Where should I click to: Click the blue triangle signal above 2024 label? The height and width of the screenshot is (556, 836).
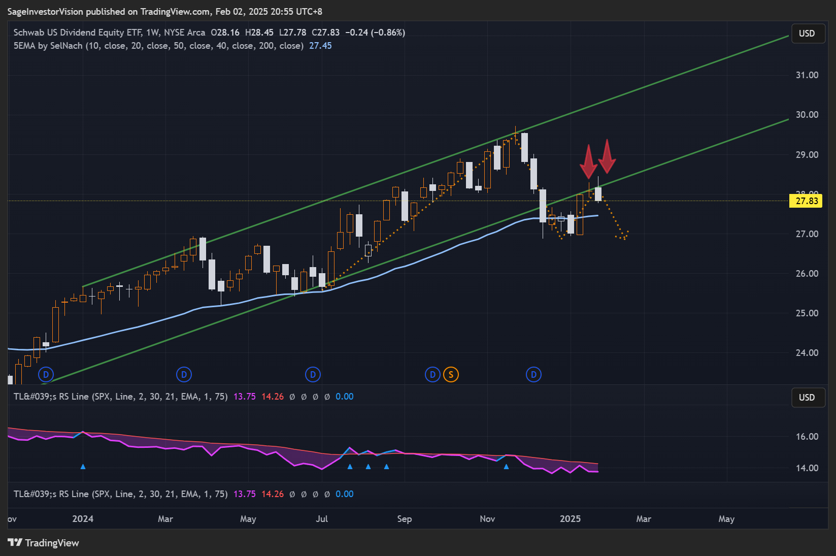pos(83,466)
